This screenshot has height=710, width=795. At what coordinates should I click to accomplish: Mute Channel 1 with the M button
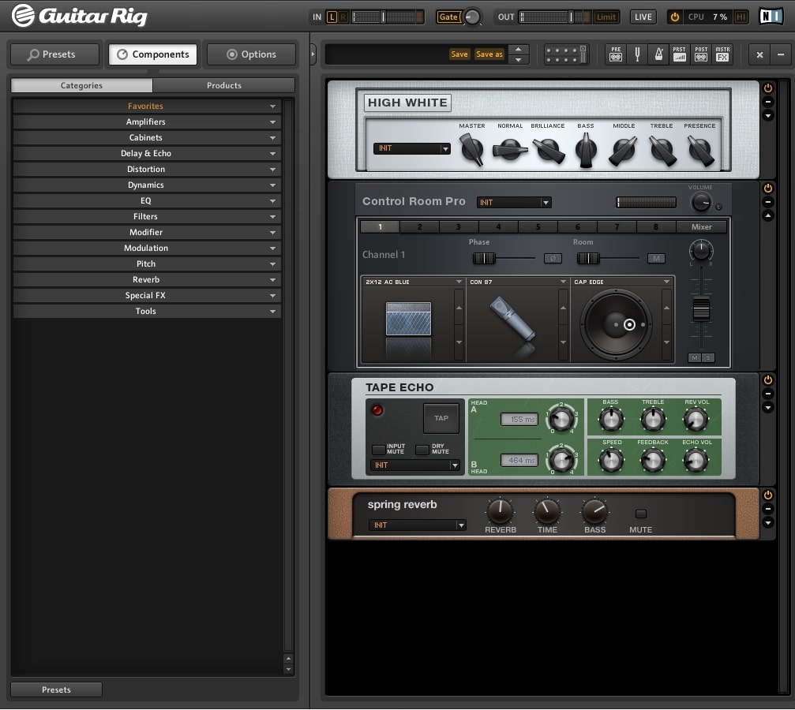pyautogui.click(x=695, y=358)
